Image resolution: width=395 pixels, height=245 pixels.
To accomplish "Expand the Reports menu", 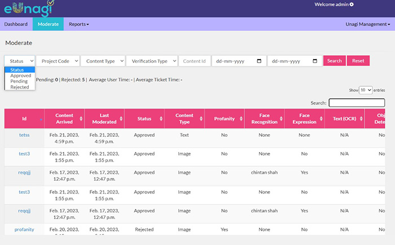I will 79,24.
